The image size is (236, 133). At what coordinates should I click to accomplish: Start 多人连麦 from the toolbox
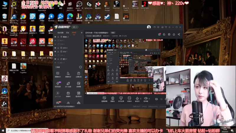tap(68, 85)
